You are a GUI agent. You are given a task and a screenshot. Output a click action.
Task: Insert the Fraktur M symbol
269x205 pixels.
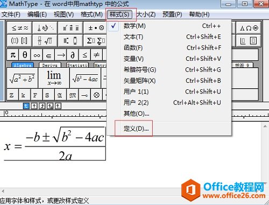(73, 95)
